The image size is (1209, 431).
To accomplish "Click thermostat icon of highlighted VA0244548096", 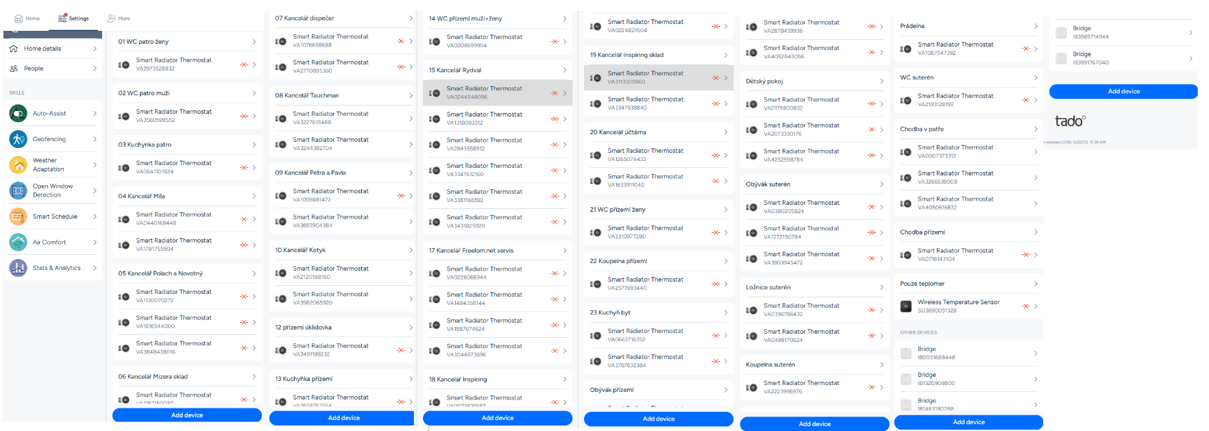I will [x=435, y=93].
